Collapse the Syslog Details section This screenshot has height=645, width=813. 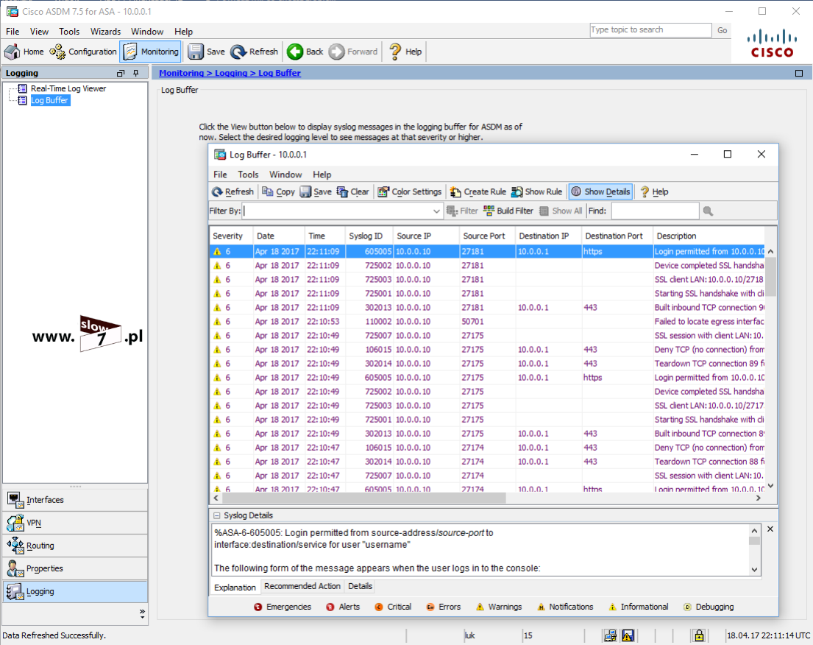[216, 515]
